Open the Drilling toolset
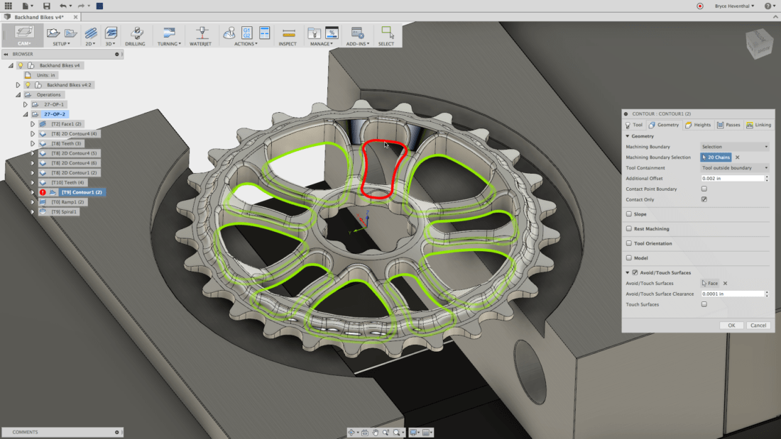The width and height of the screenshot is (781, 439). (x=136, y=34)
